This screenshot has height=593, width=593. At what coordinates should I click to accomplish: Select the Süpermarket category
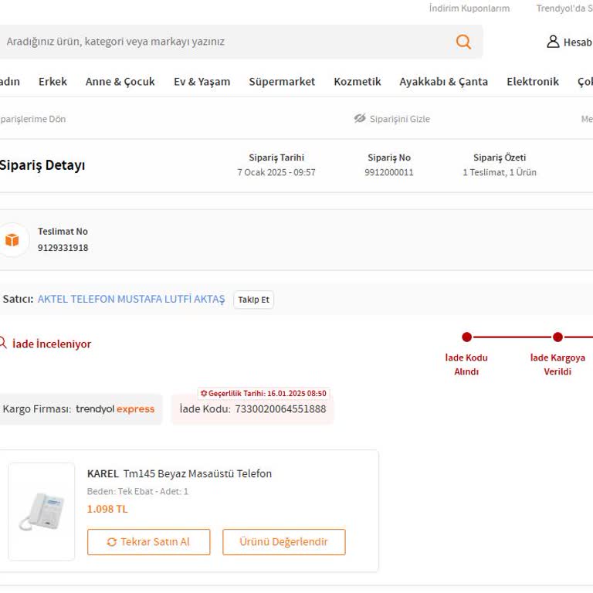[x=282, y=81]
